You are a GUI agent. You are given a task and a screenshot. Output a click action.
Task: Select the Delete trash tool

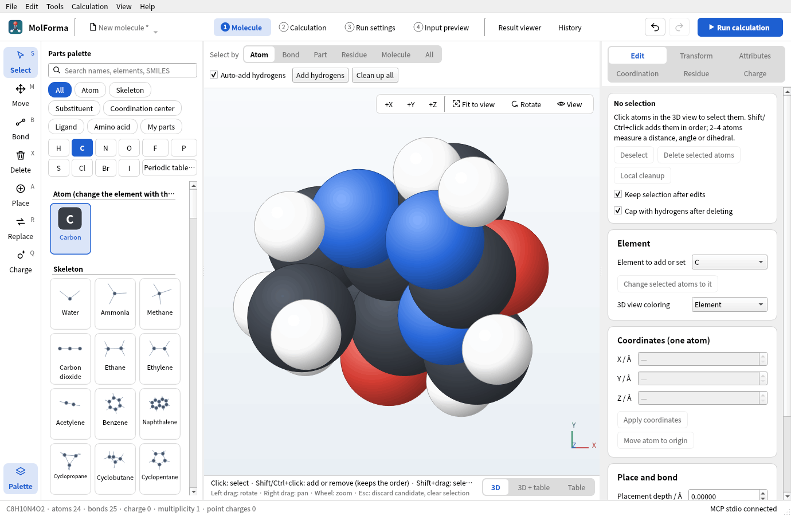pos(21,162)
